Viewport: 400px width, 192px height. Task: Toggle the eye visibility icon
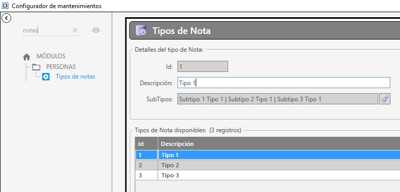pos(96,30)
